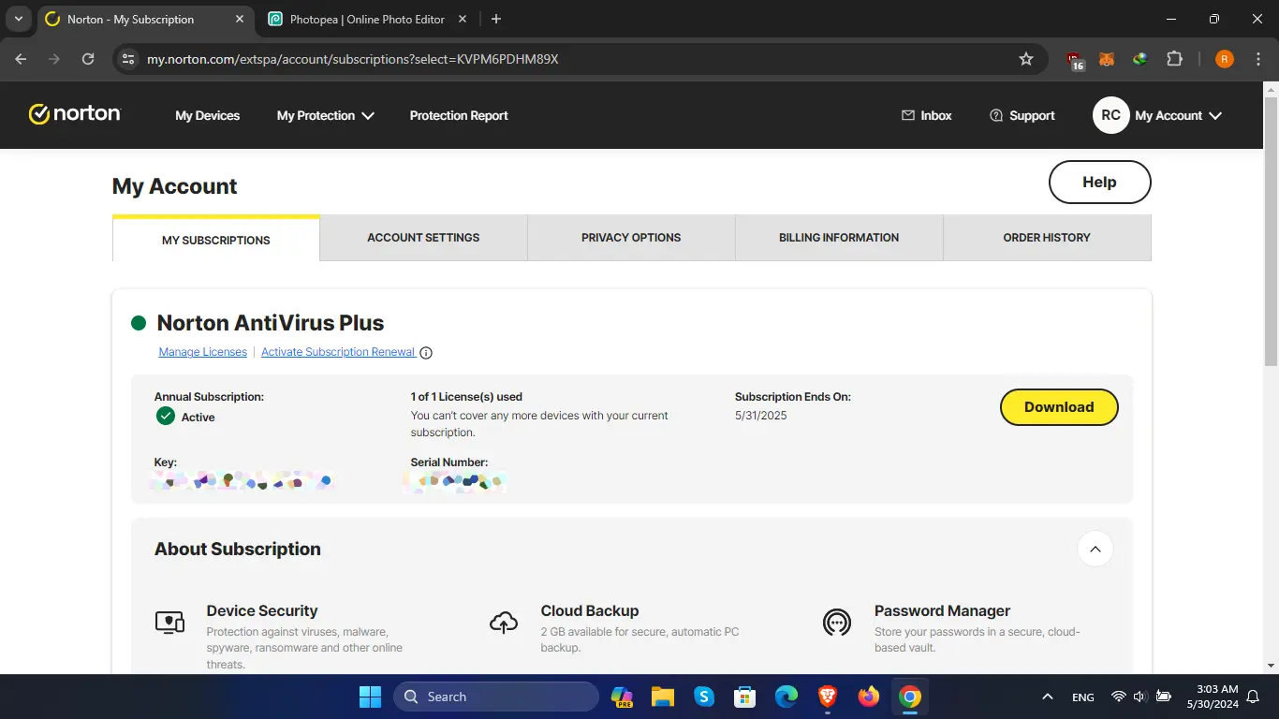Click the info icon beside Activate Subscription Renewal
1279x719 pixels.
426,353
